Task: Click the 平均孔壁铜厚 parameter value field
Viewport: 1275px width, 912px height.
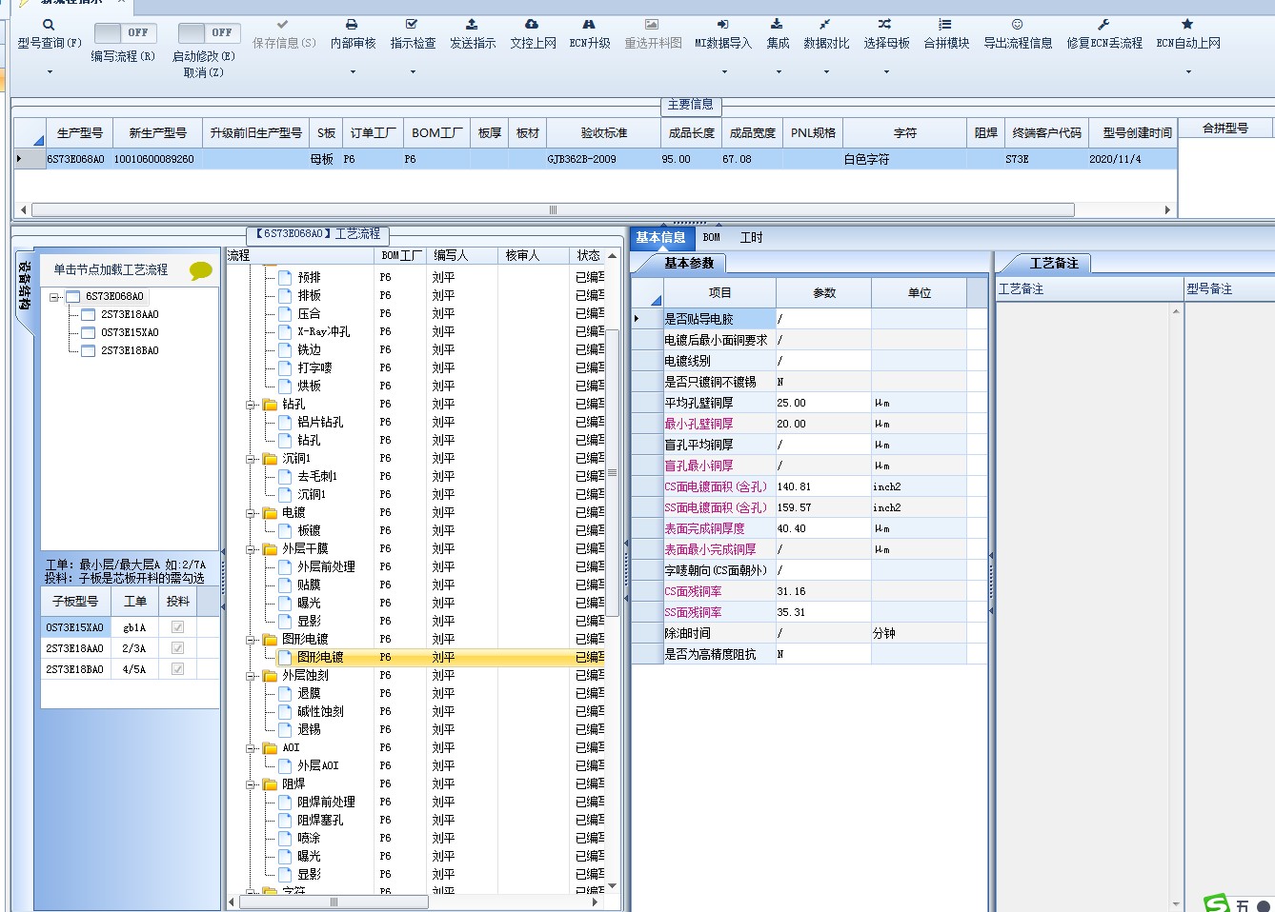Action: (822, 403)
